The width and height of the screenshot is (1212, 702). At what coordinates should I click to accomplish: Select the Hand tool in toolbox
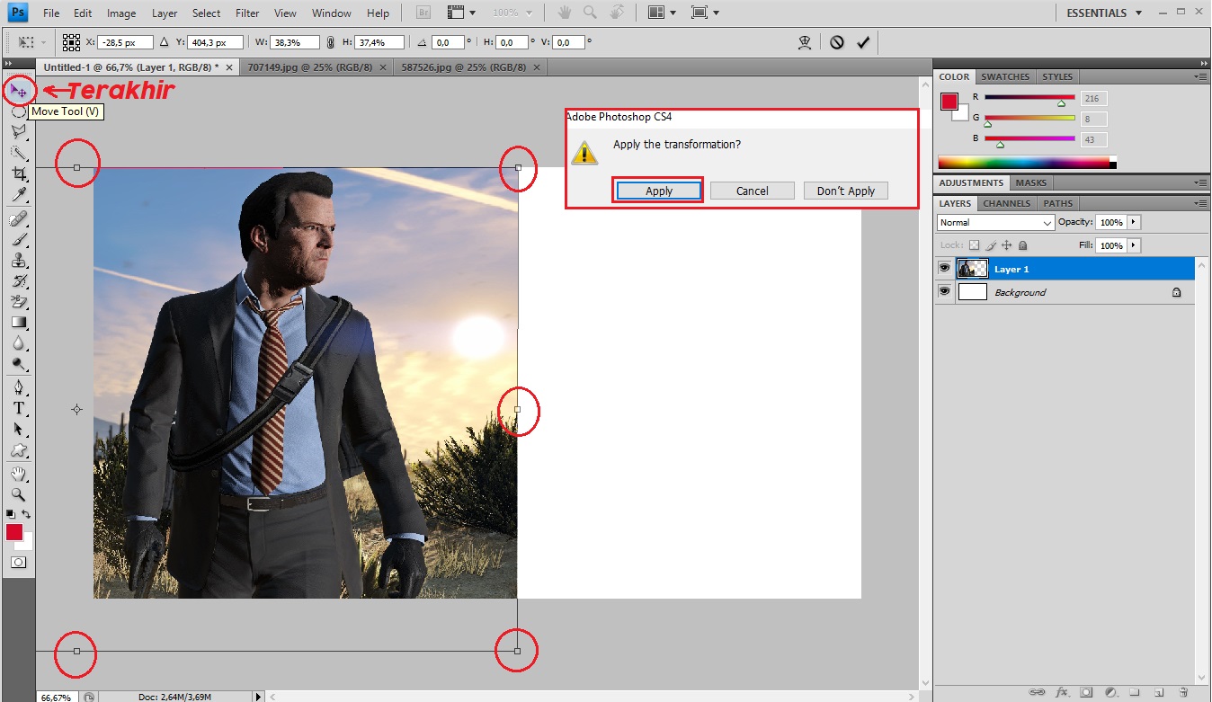click(18, 474)
